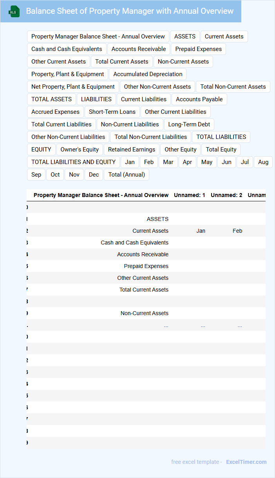275x478 pixels.
Task: Click the green XLS file icon
Action: [13, 12]
